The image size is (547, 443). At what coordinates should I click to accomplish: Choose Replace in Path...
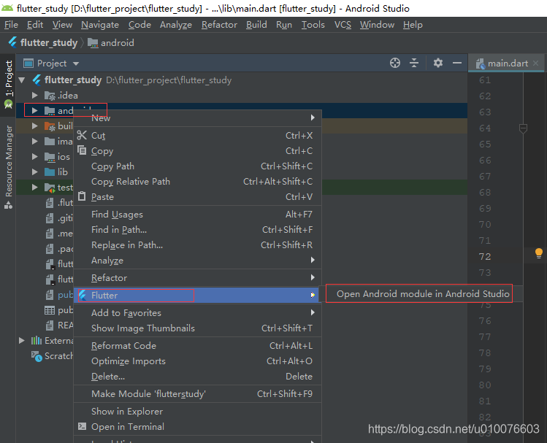pos(197,245)
